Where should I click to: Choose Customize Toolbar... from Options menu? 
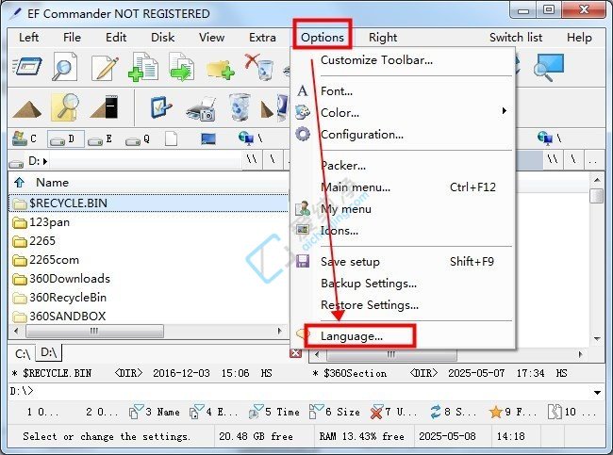[x=403, y=60]
